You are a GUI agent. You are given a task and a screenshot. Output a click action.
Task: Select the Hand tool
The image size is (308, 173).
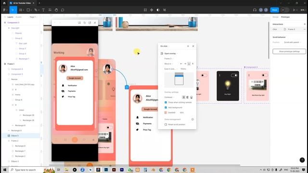point(56,10)
